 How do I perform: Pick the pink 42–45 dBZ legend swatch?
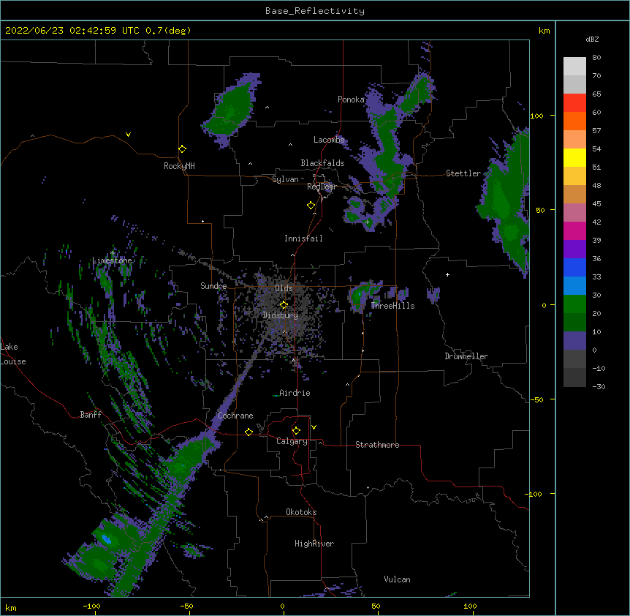coord(574,213)
